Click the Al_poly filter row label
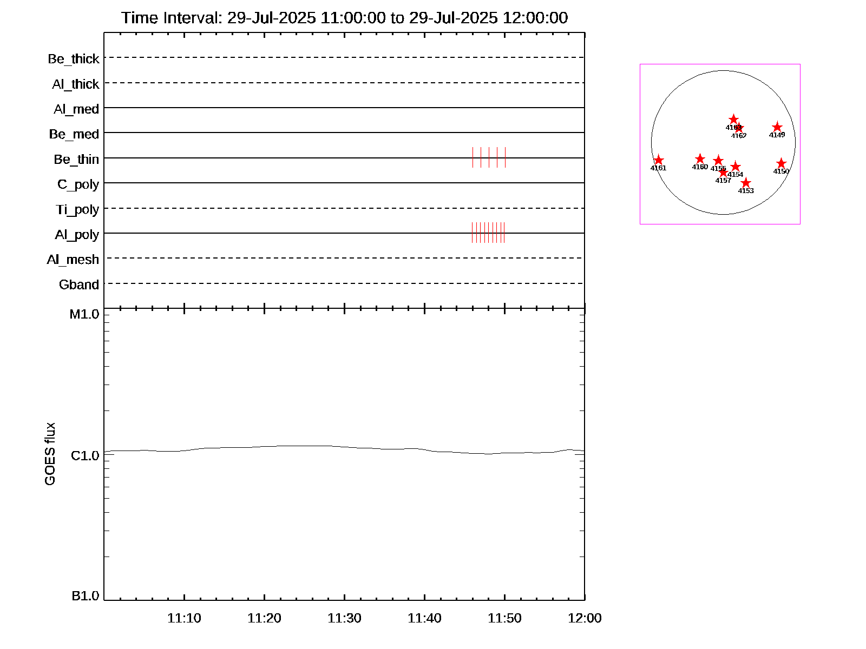 [77, 235]
